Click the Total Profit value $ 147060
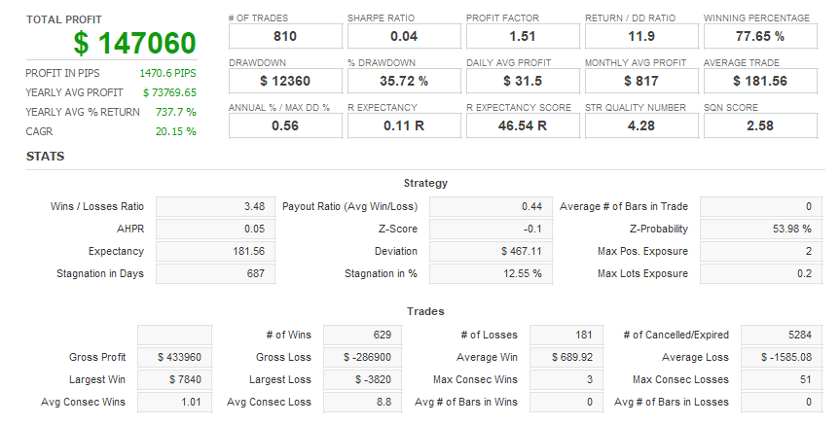840x425 pixels. 134,43
